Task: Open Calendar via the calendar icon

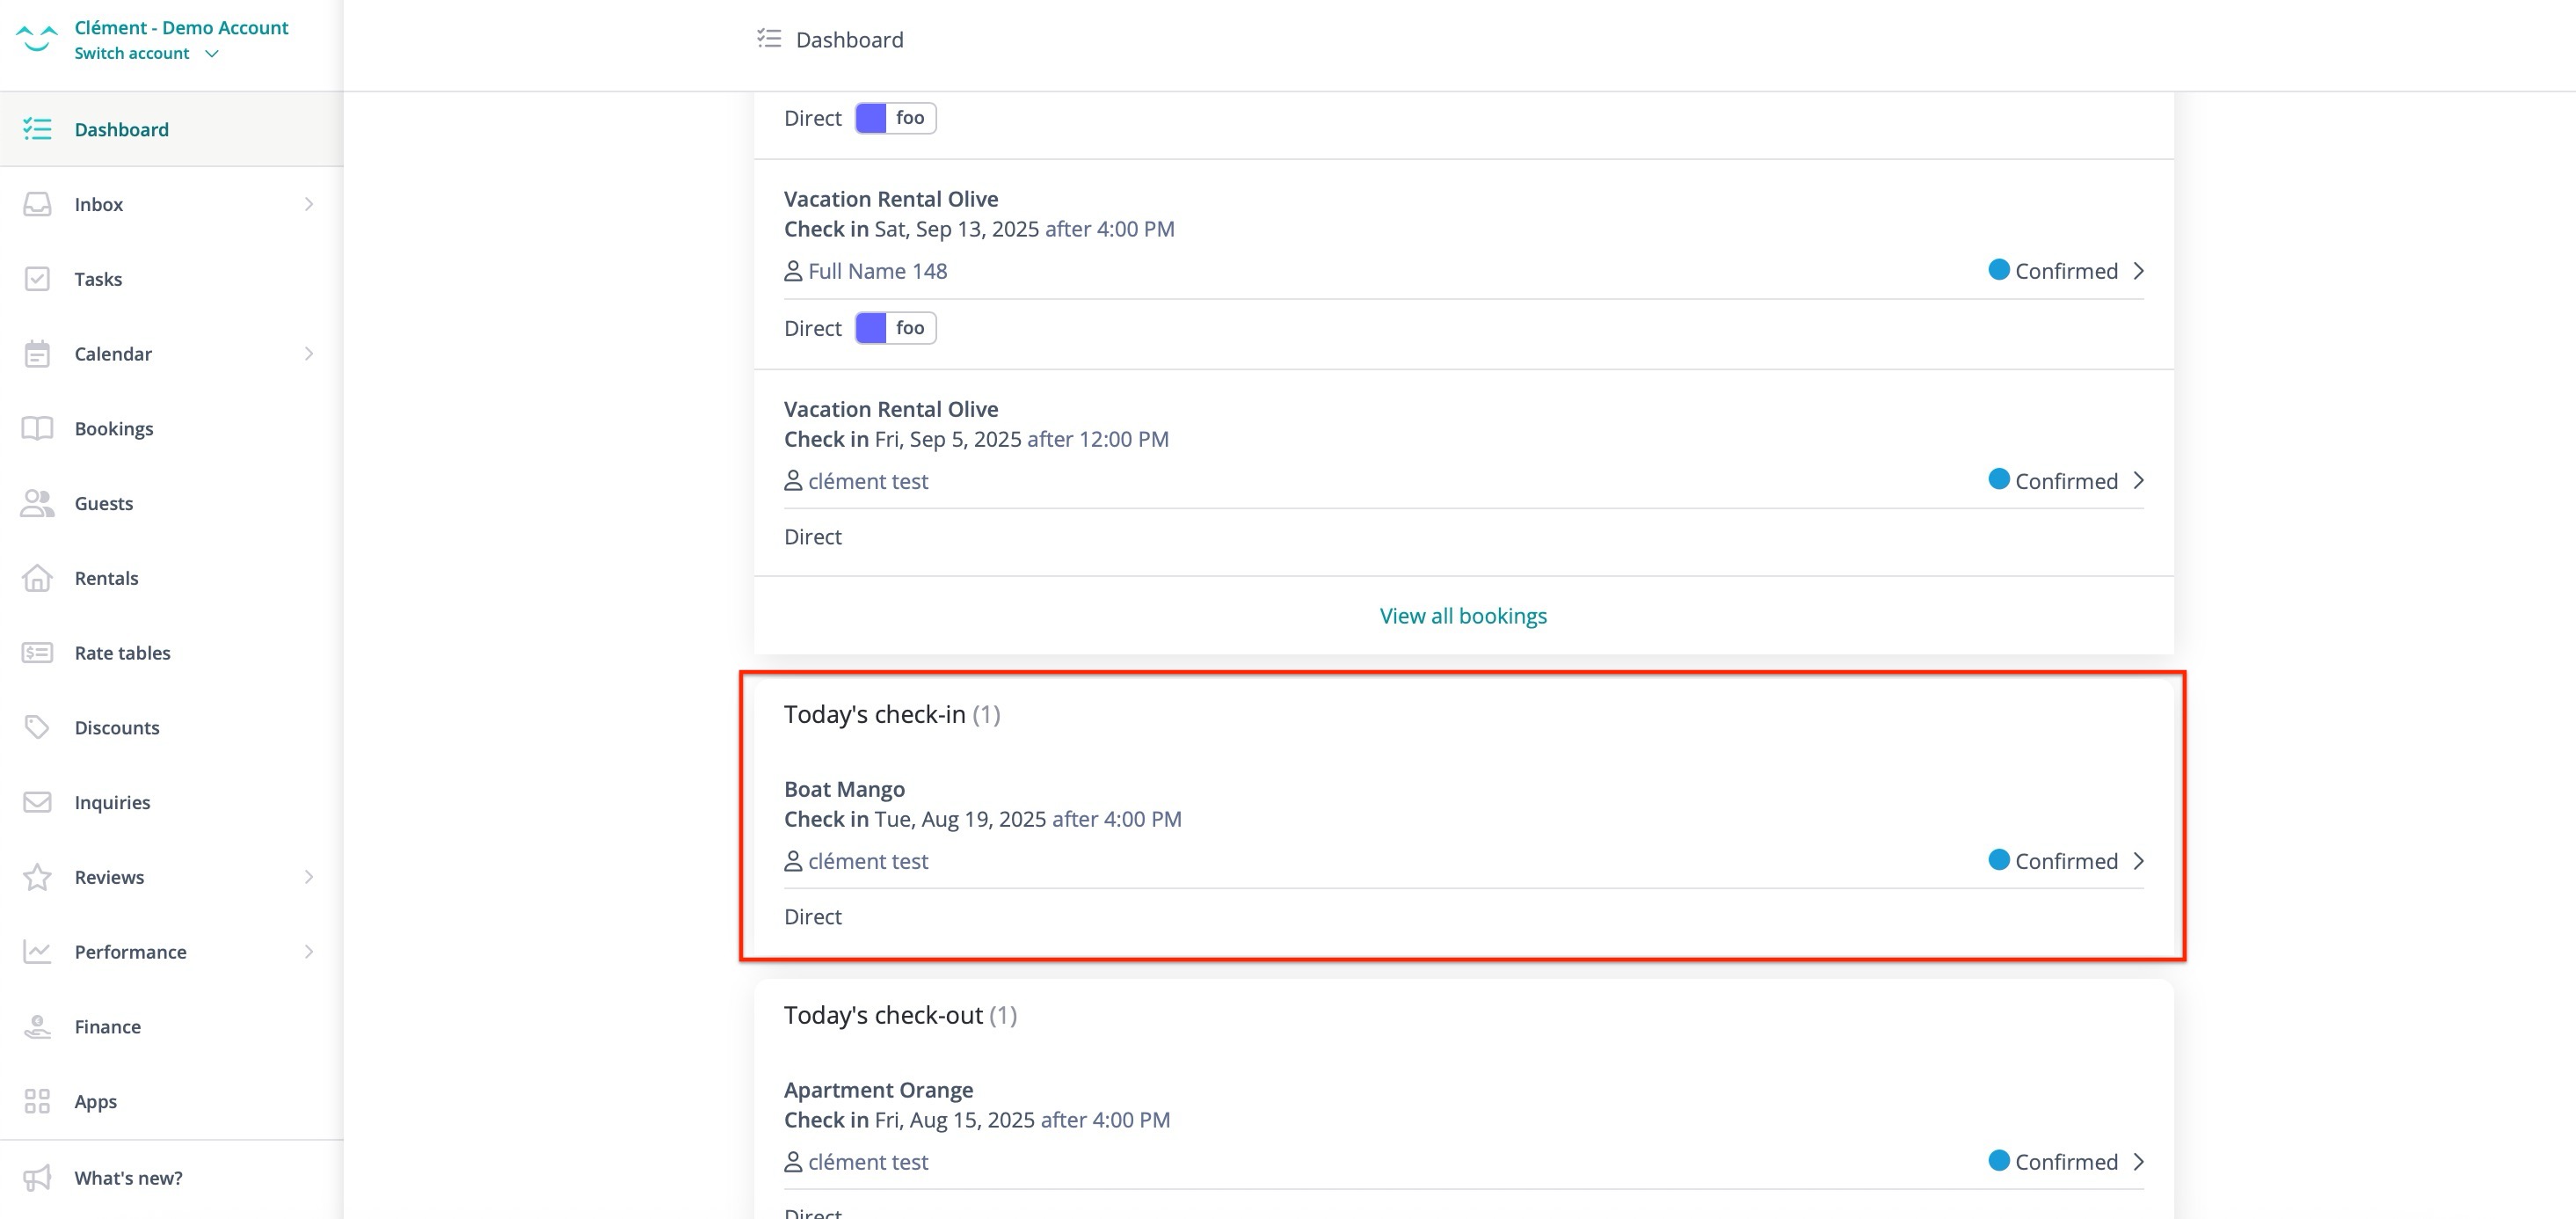Action: click(37, 353)
